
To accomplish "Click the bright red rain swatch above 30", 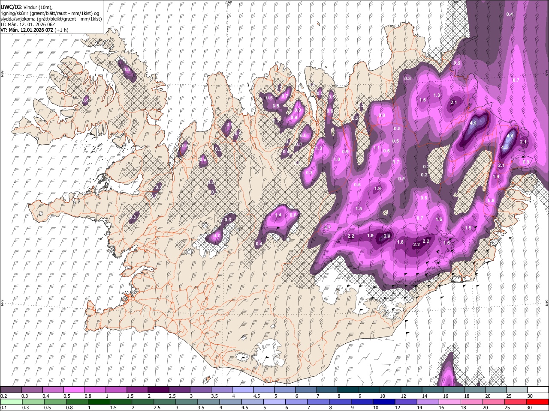I will pyautogui.click(x=538, y=402).
